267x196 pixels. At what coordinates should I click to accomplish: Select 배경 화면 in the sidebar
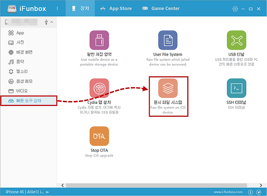pyautogui.click(x=29, y=52)
